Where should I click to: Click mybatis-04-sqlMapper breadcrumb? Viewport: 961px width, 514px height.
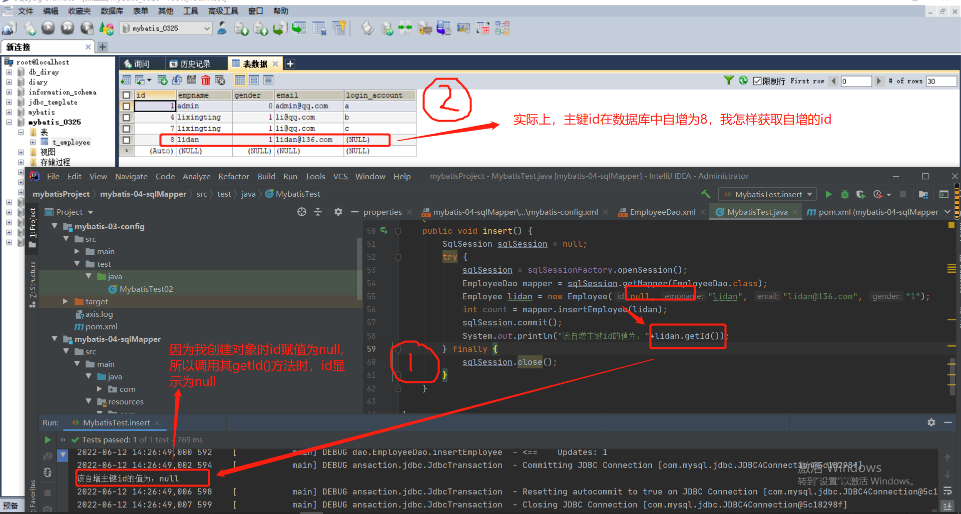(143, 194)
